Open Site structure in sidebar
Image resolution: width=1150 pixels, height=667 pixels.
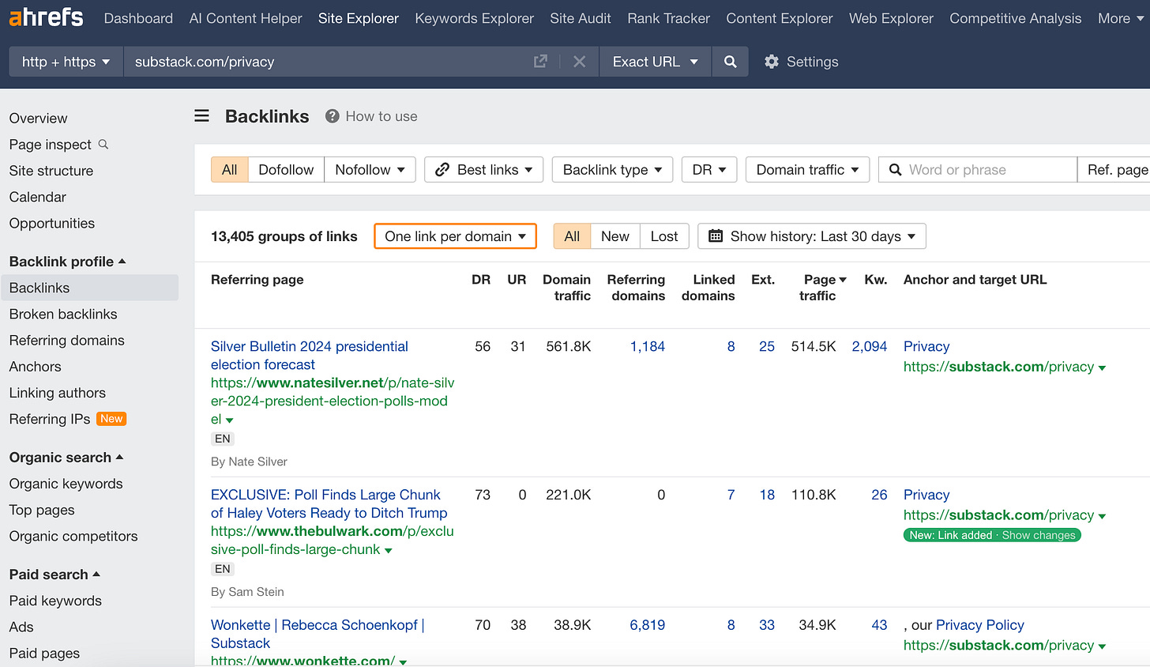(x=51, y=171)
